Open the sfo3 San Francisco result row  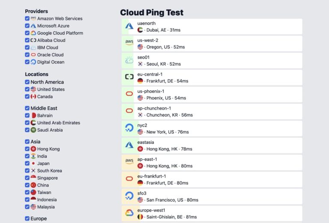(214, 196)
